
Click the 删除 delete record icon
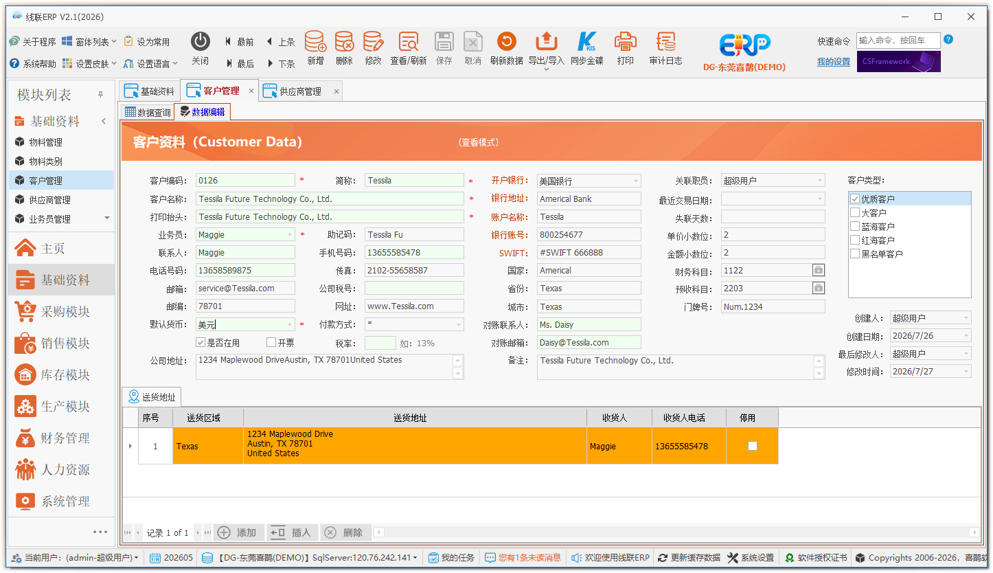pos(344,42)
